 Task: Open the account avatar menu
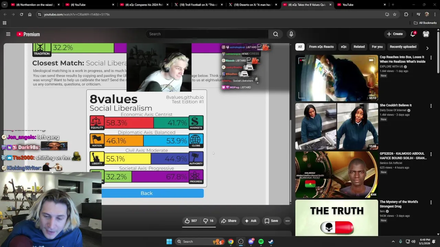(426, 34)
